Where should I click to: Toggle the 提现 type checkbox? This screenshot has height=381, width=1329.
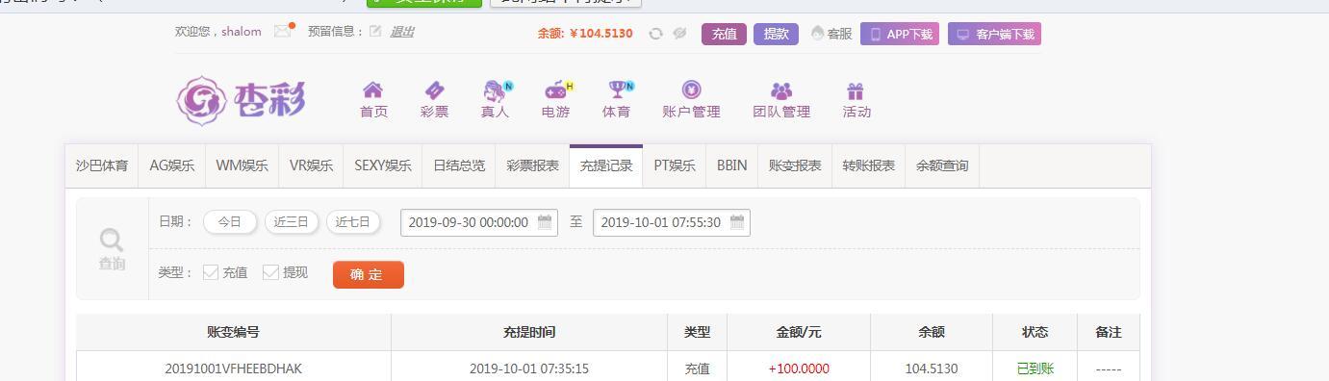coord(270,272)
